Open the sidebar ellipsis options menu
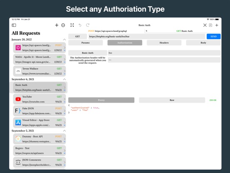 [63, 25]
